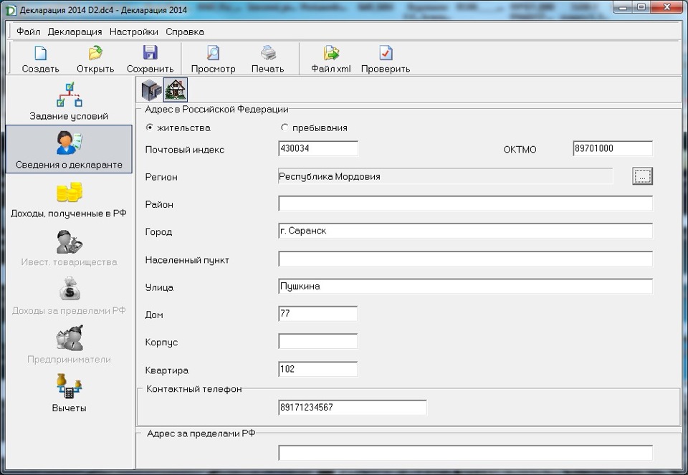The image size is (688, 475).
Task: Open the Файл menu
Action: pyautogui.click(x=28, y=32)
